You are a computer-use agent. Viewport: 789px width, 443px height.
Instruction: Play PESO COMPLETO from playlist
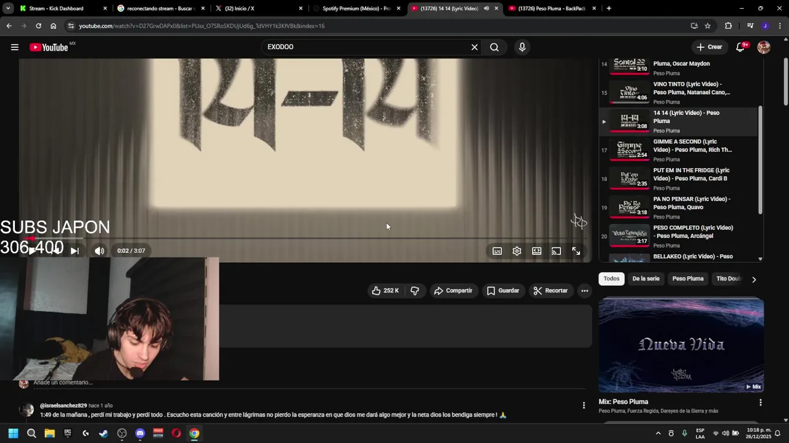coord(678,236)
